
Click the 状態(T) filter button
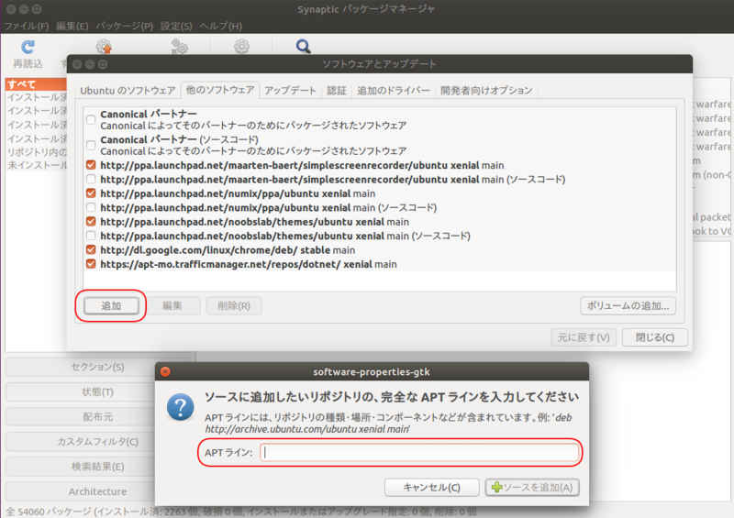[x=81, y=392]
